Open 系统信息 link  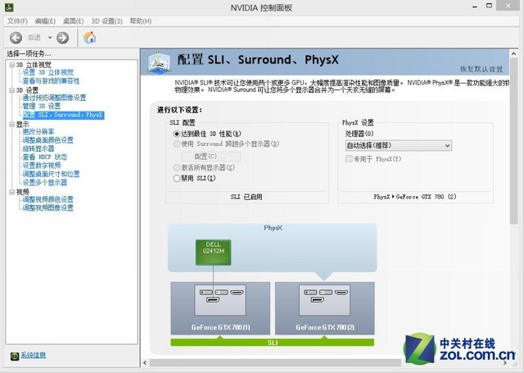pos(34,355)
